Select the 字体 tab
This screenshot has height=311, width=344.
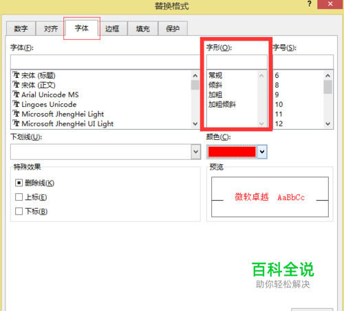pyautogui.click(x=82, y=28)
